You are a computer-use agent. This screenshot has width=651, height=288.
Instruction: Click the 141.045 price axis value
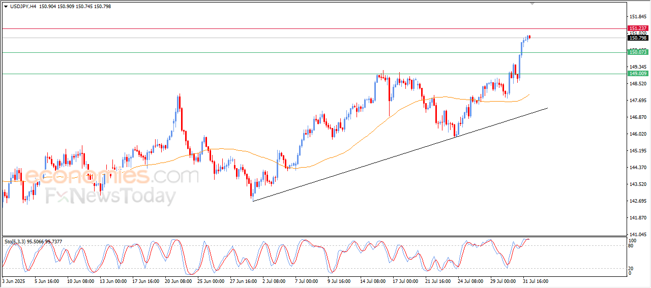pyautogui.click(x=638, y=235)
